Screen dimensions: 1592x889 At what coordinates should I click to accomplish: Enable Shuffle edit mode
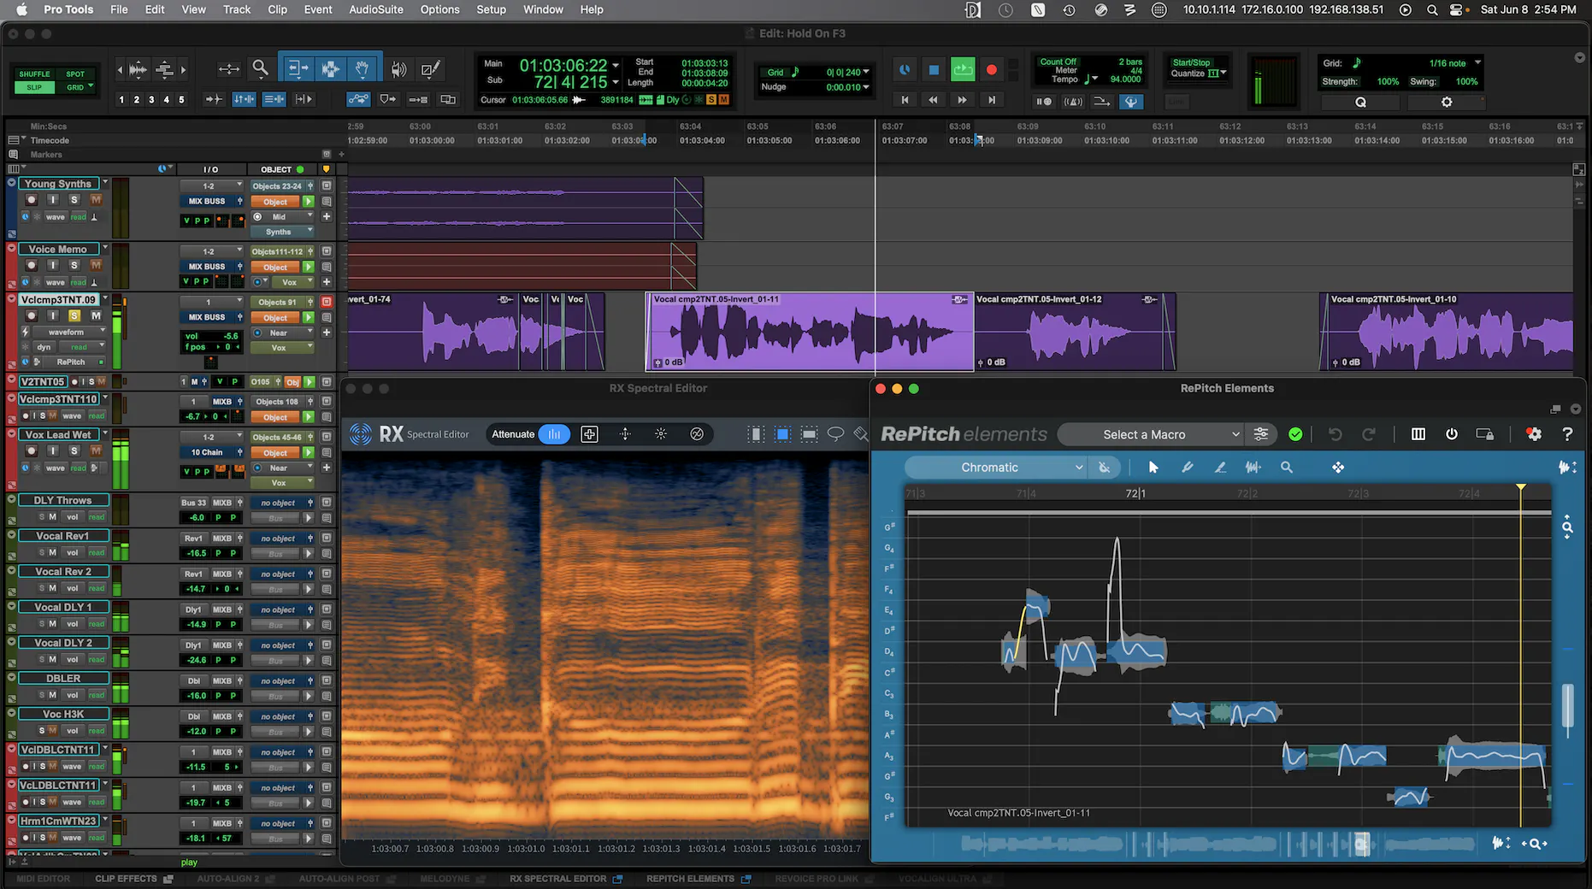[34, 74]
